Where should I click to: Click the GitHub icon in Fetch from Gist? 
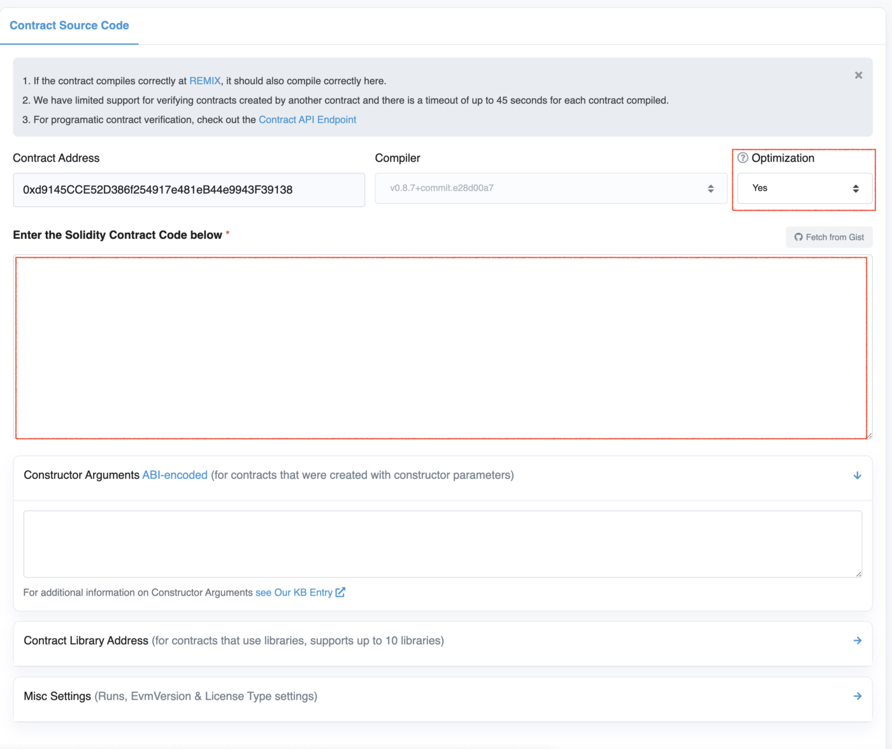798,237
